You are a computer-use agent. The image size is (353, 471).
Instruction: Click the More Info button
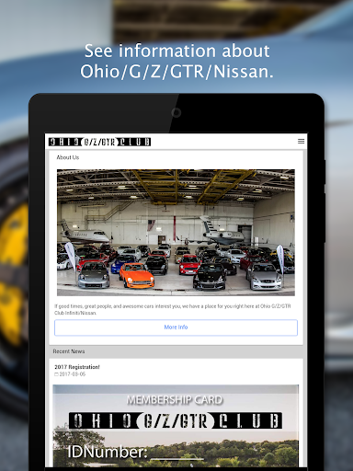[x=176, y=327]
